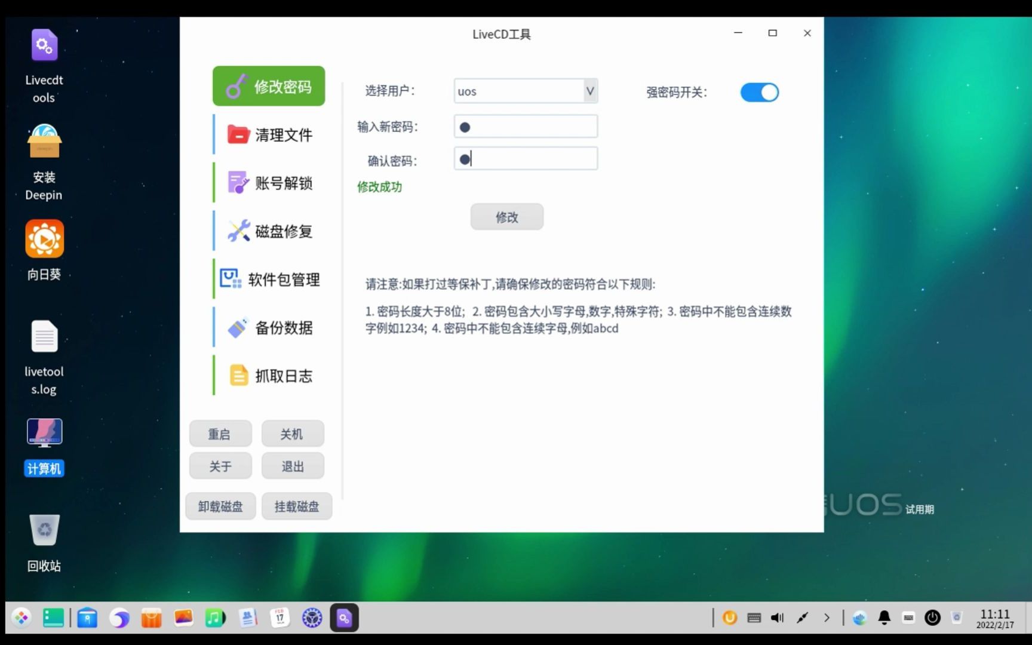
Task: Click the 修改 button
Action: click(506, 217)
